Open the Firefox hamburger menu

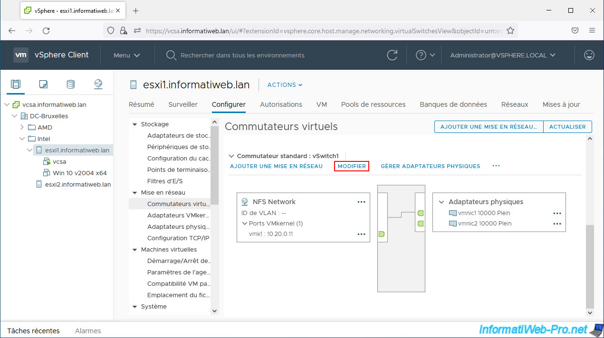pos(592,30)
